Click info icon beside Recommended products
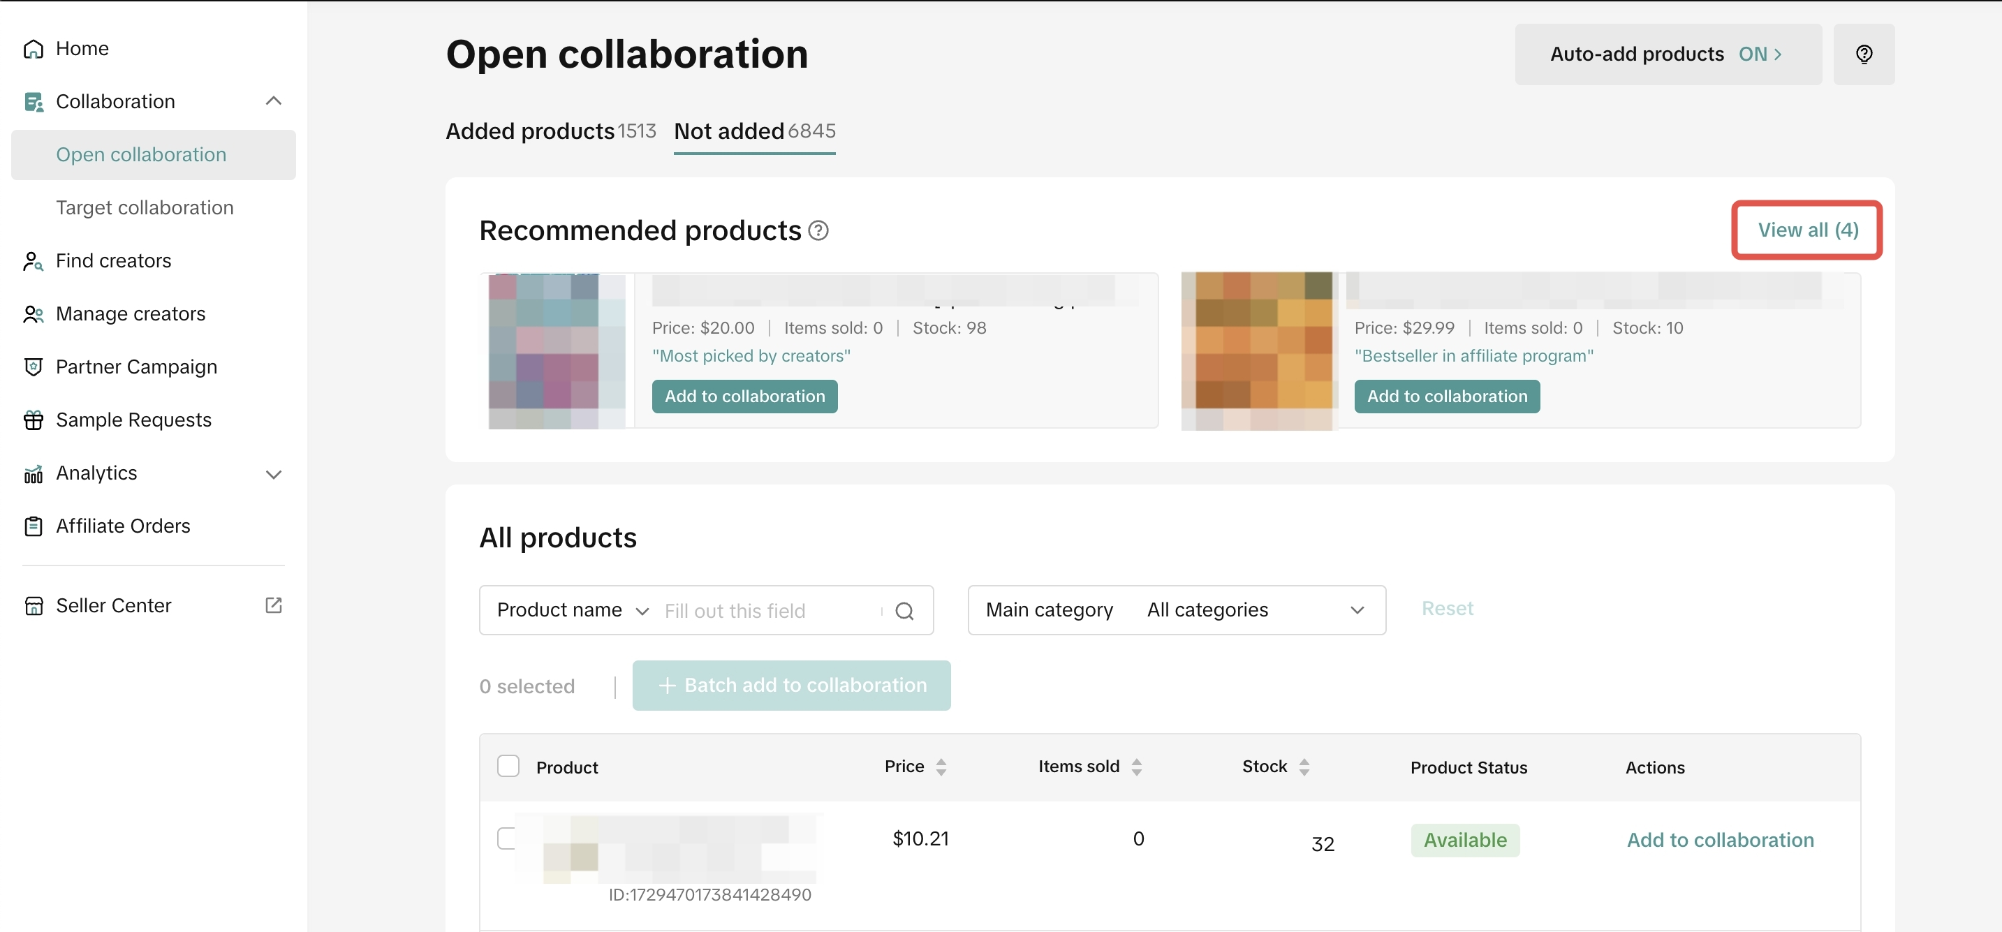 [x=818, y=231]
